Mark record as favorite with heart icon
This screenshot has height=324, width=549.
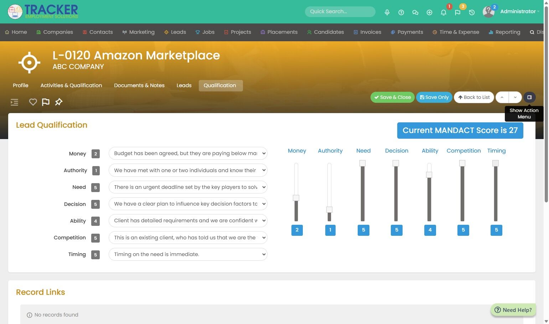point(33,102)
